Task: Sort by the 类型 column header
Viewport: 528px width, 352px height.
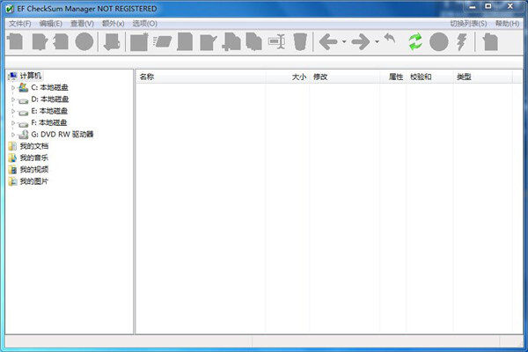Action: click(483, 77)
